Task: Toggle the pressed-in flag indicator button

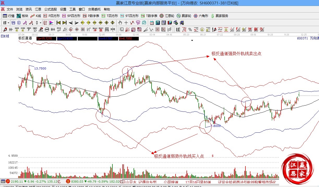Action: (51, 23)
